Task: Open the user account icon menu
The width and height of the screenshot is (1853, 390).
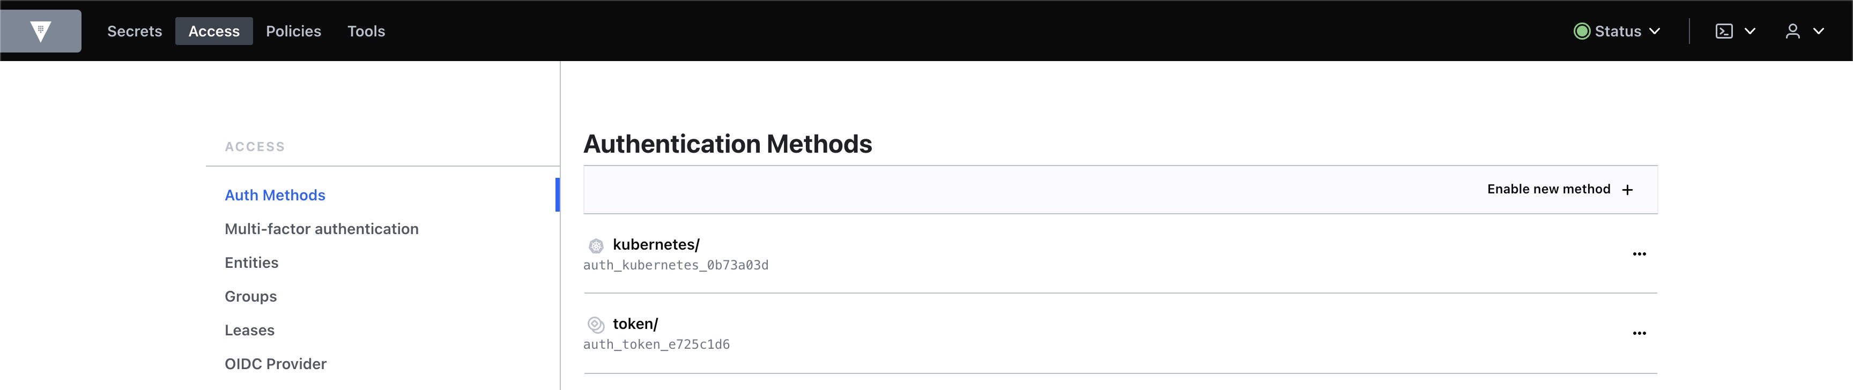Action: 1792,31
